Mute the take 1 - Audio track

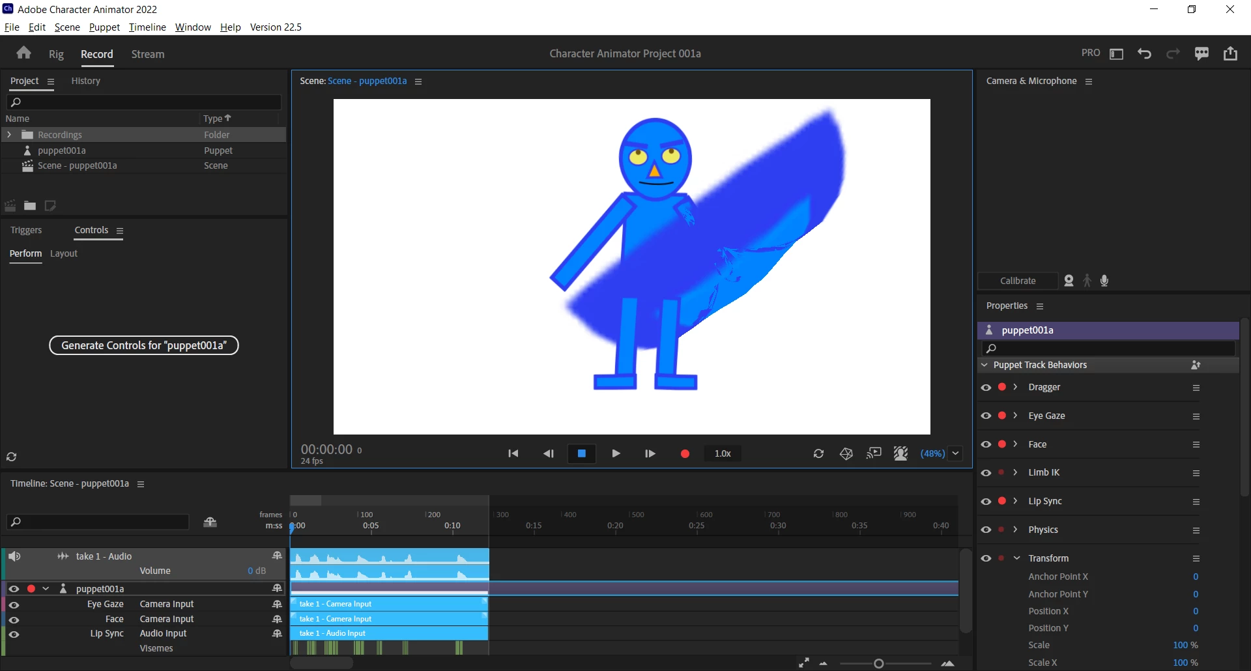point(14,556)
